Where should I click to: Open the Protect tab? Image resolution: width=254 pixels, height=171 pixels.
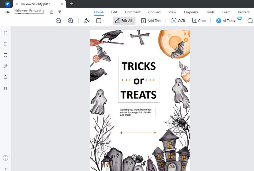[244, 12]
